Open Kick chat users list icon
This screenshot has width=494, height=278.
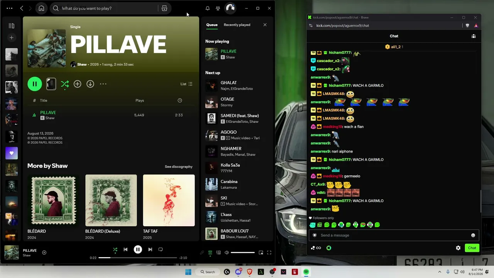click(x=474, y=36)
